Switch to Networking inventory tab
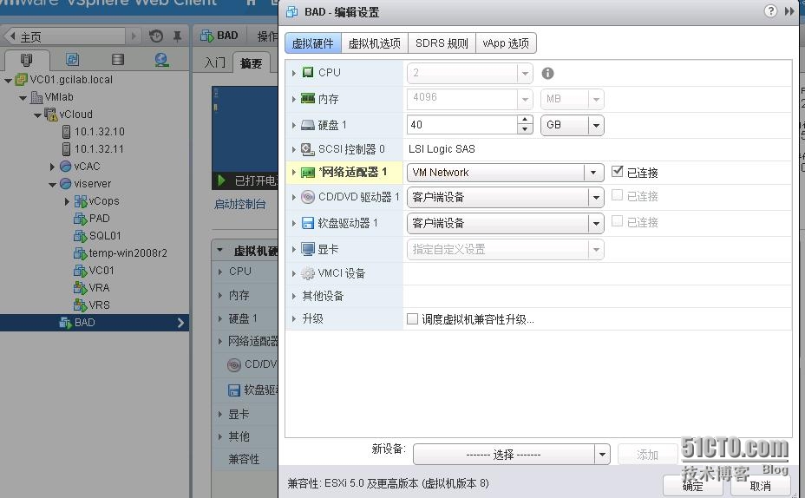 coord(161,60)
